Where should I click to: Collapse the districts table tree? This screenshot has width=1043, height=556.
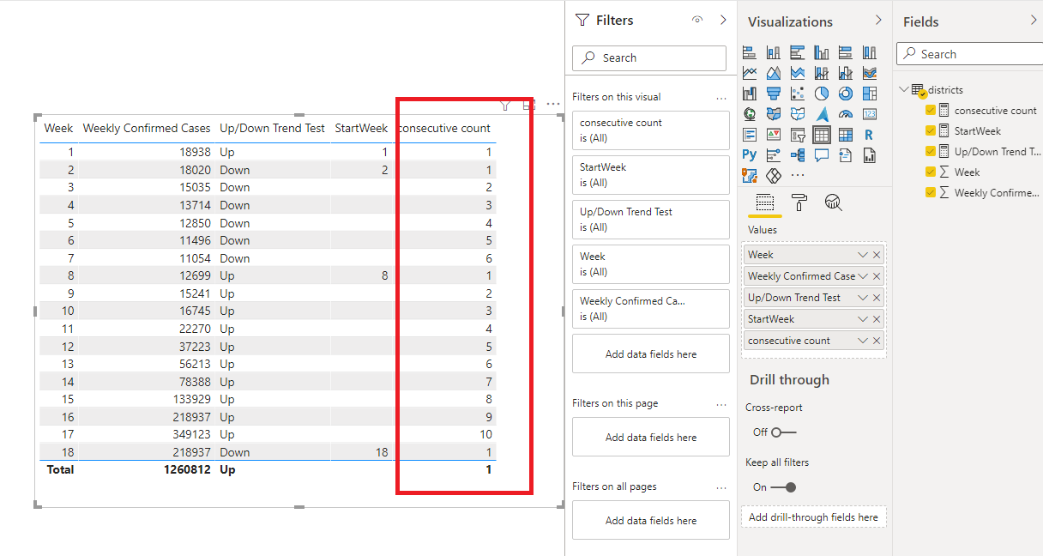click(x=904, y=89)
